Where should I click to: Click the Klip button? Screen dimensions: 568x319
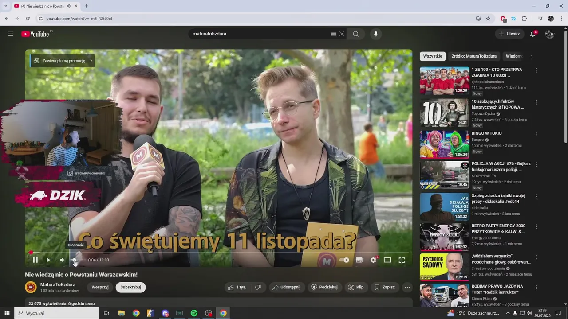tap(356, 287)
